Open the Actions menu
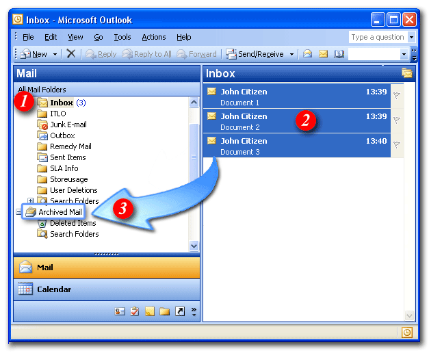Image resolution: width=429 pixels, height=353 pixels. (x=153, y=37)
